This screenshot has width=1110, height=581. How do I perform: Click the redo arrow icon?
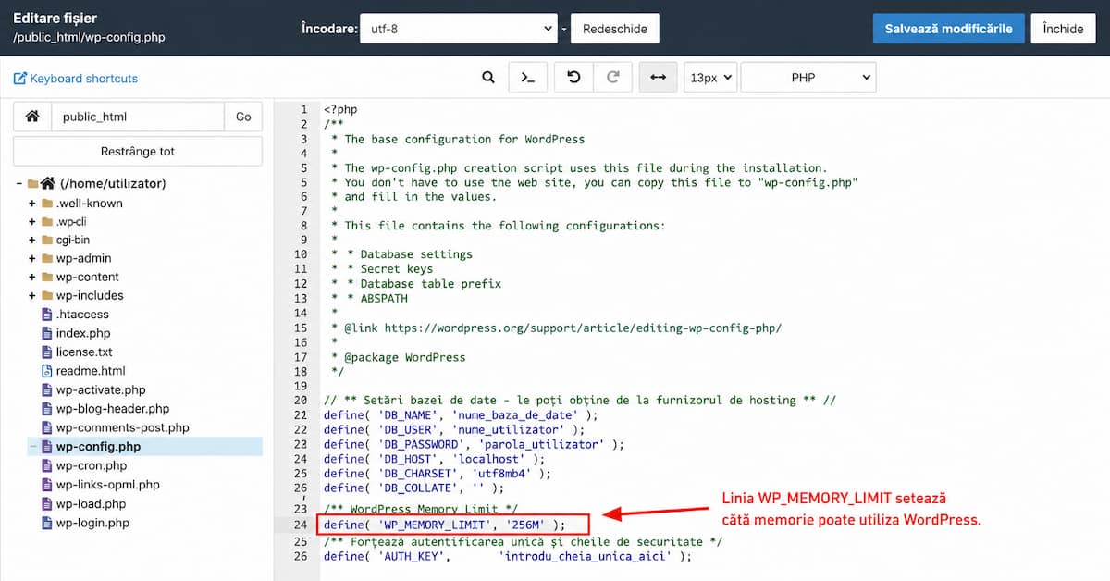click(x=612, y=78)
